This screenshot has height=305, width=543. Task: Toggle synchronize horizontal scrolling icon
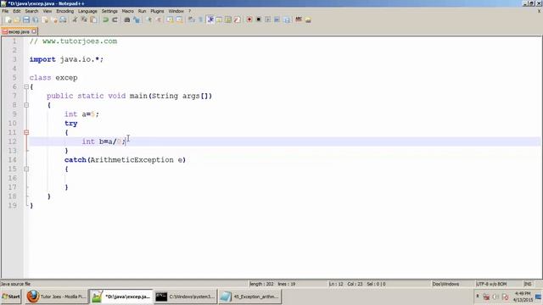[179, 19]
